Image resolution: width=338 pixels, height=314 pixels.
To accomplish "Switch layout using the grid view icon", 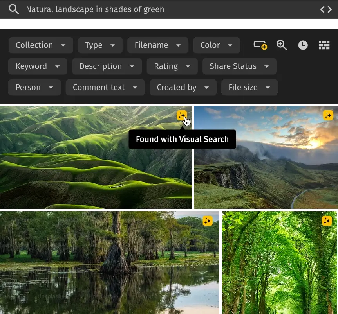I will pos(324,45).
